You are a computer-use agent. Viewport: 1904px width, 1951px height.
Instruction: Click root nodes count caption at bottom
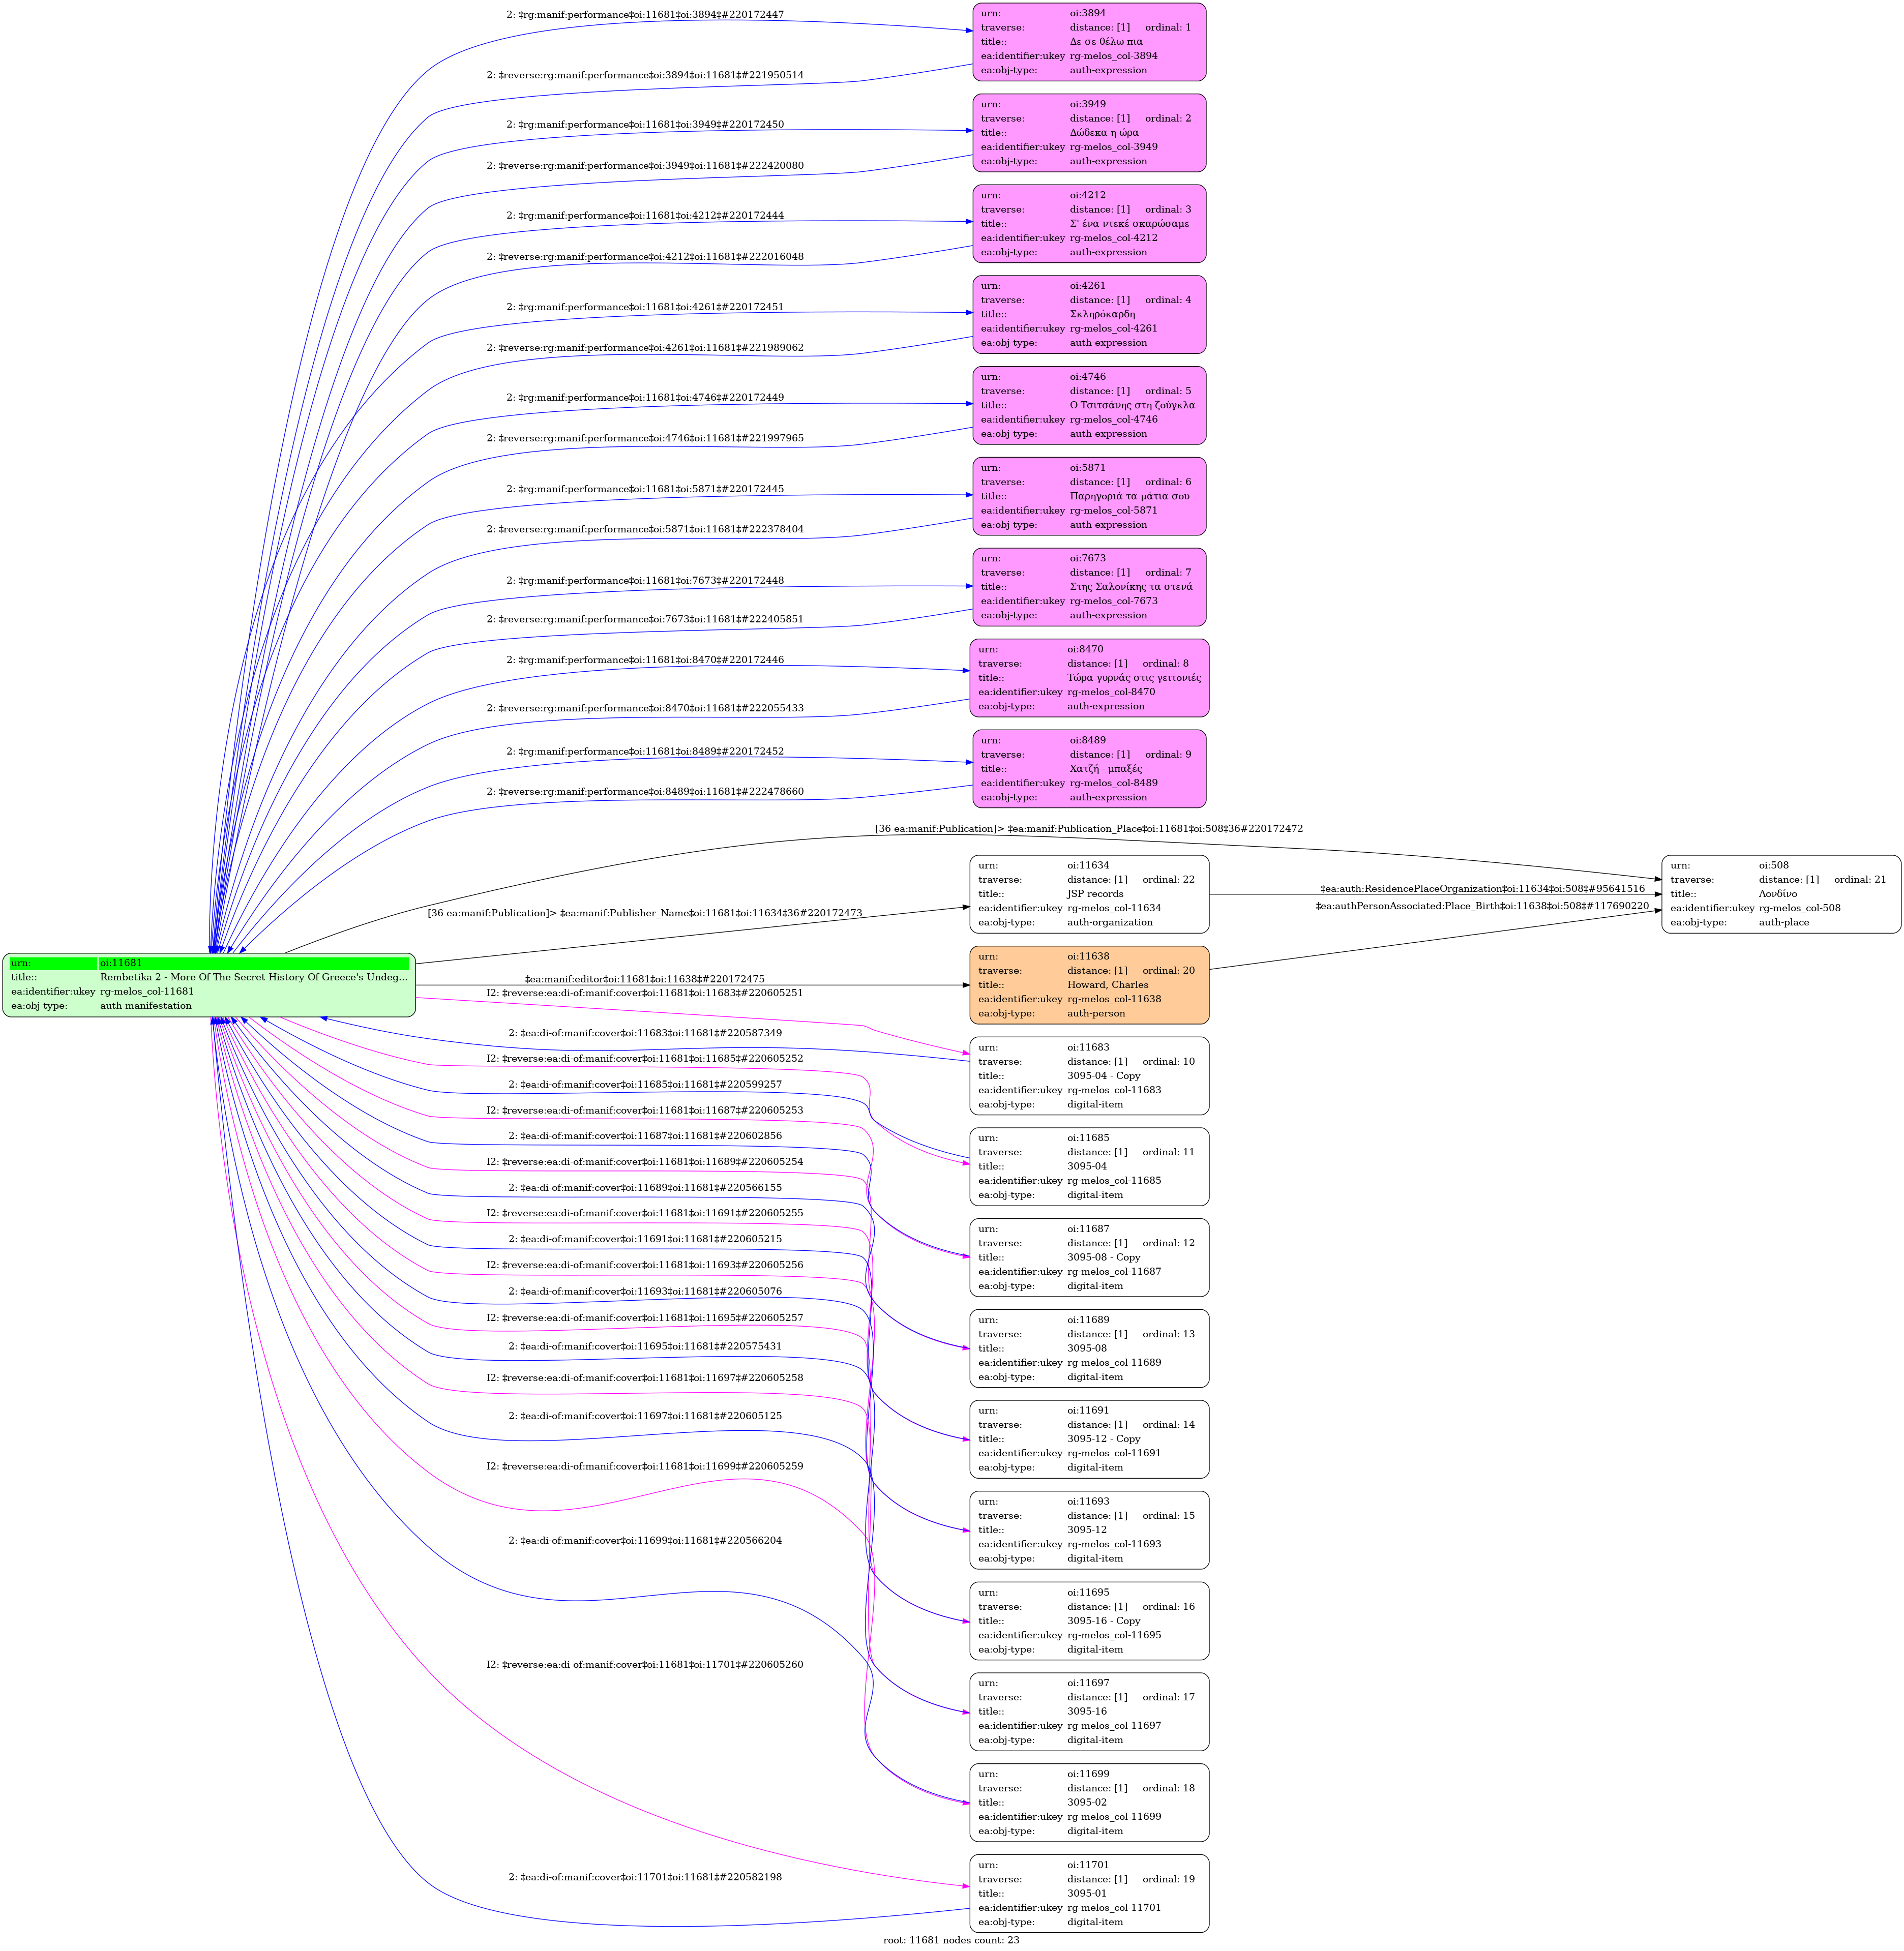[x=951, y=1940]
